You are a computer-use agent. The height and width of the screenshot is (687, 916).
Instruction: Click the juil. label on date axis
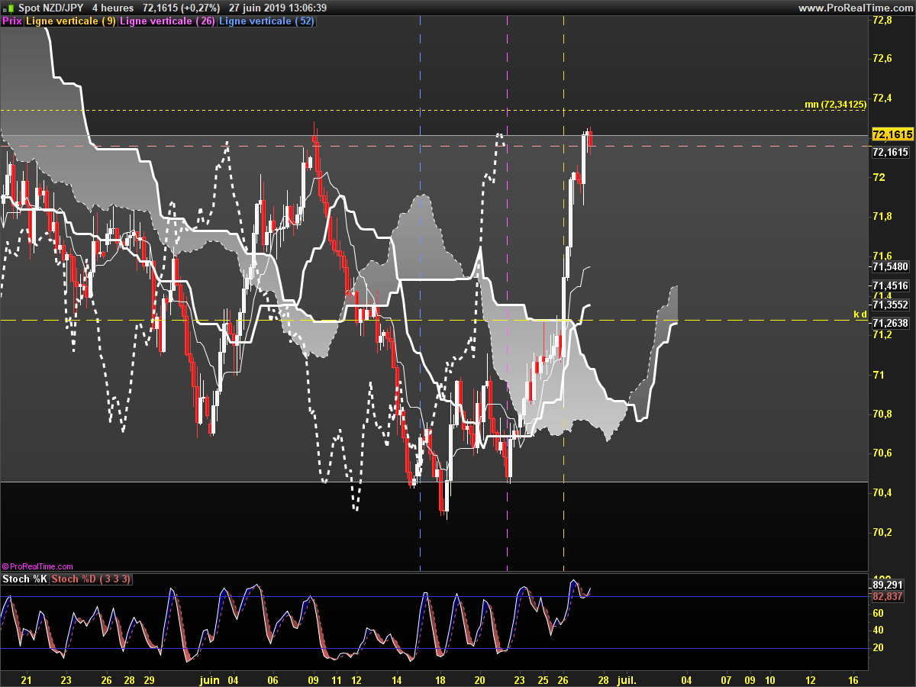(x=627, y=679)
